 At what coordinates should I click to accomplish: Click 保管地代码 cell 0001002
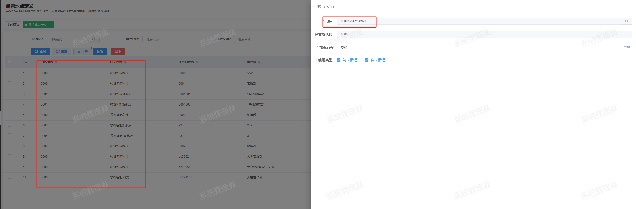point(185,105)
